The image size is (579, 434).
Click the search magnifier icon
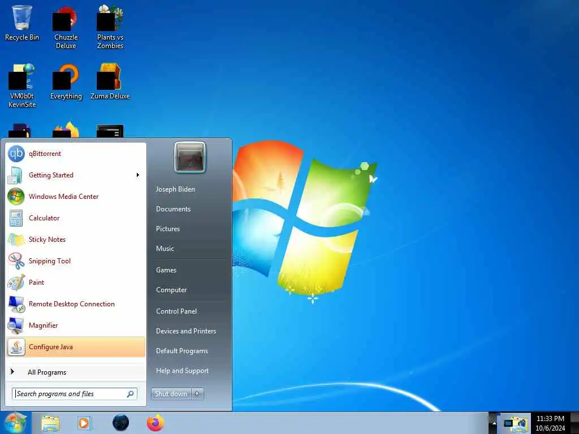(x=131, y=394)
